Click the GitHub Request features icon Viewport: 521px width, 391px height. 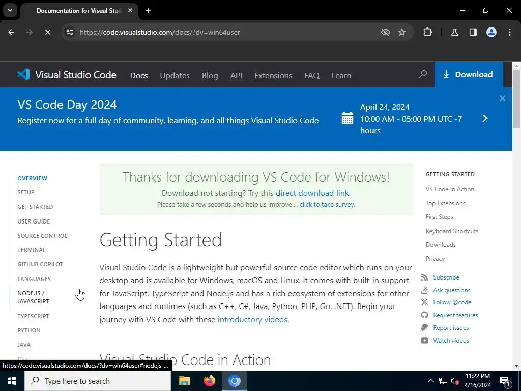424,315
